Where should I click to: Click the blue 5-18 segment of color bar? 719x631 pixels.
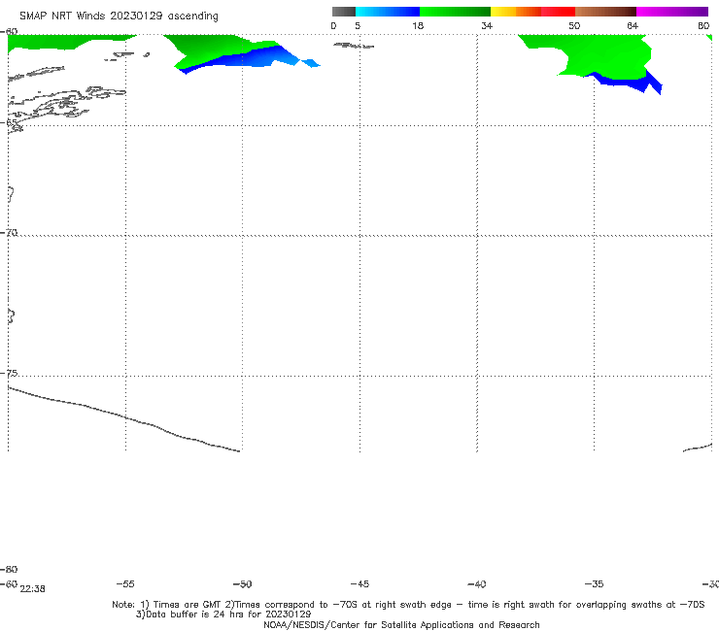click(388, 12)
